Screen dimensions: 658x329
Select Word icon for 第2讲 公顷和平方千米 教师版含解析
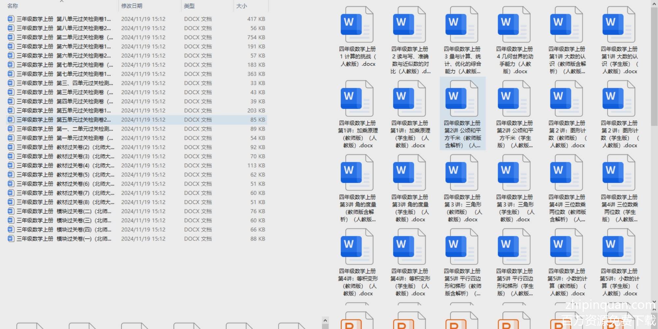point(462,99)
